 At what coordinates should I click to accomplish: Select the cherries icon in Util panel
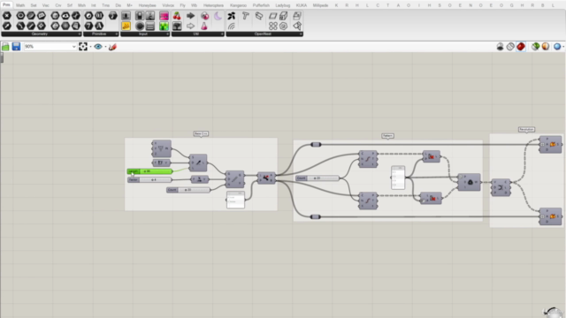(x=177, y=16)
